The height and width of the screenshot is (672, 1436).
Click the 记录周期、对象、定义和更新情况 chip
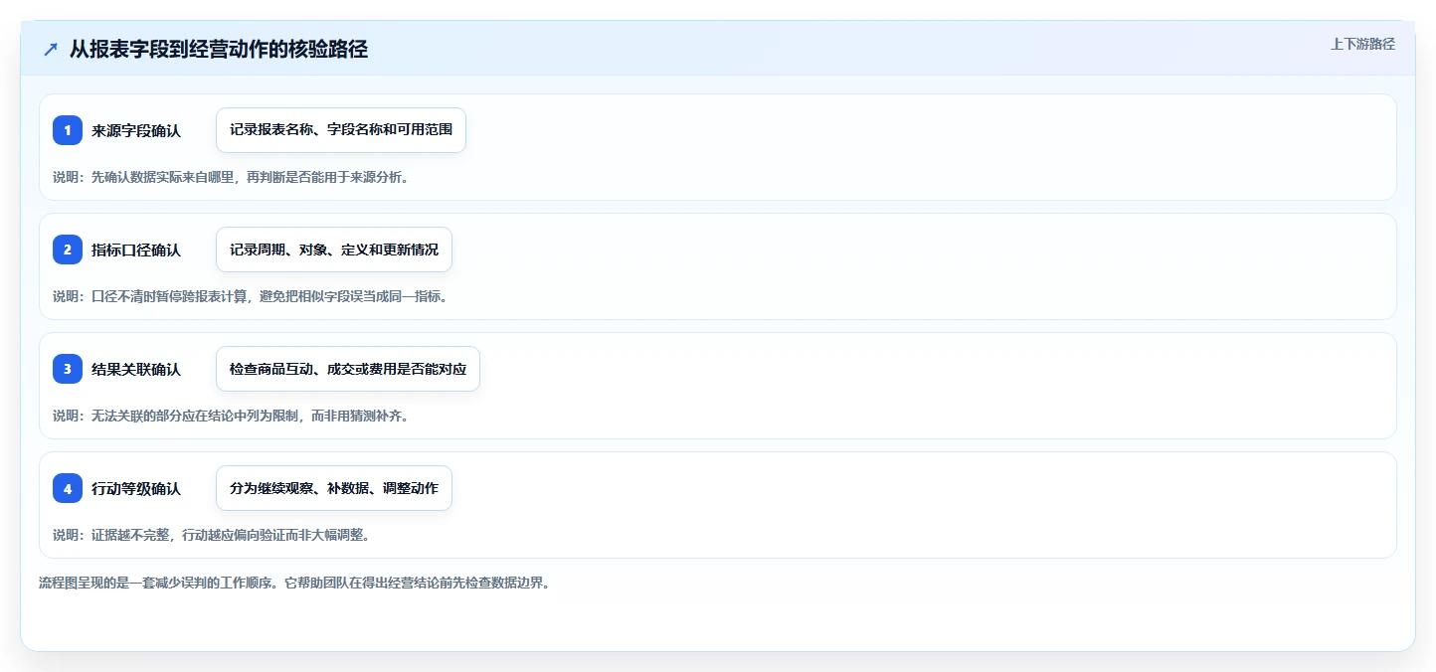tap(334, 250)
